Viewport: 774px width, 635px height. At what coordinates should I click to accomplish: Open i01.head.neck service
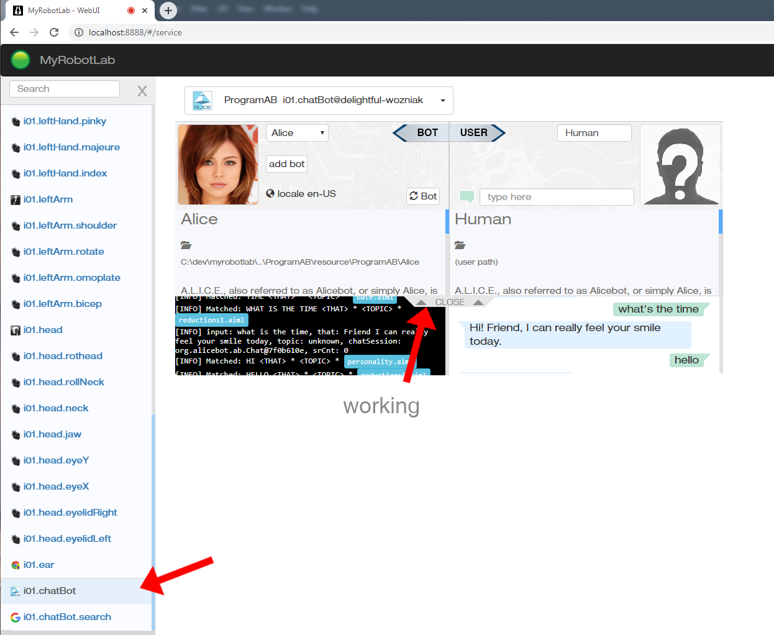[56, 408]
